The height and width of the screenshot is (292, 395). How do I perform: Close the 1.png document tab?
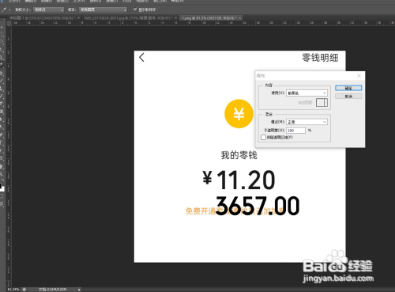pyautogui.click(x=240, y=18)
